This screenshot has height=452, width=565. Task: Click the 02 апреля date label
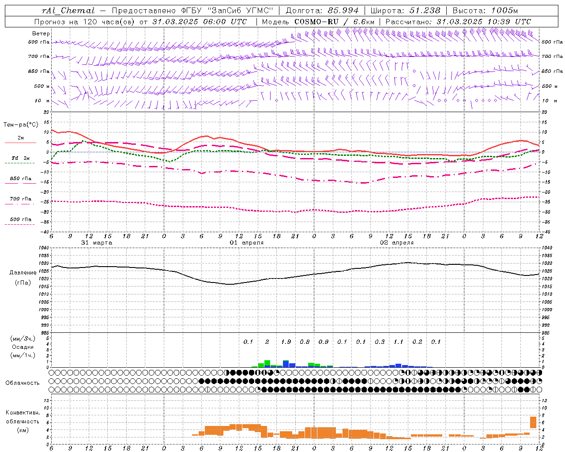point(397,243)
